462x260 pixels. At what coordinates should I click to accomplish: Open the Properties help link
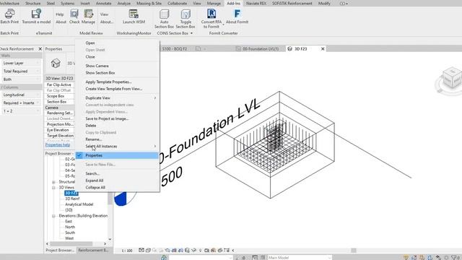tap(58, 144)
